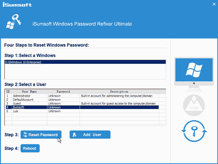
Task: Click Administrator's built-in account description cell
Action: pyautogui.click(x=119, y=96)
